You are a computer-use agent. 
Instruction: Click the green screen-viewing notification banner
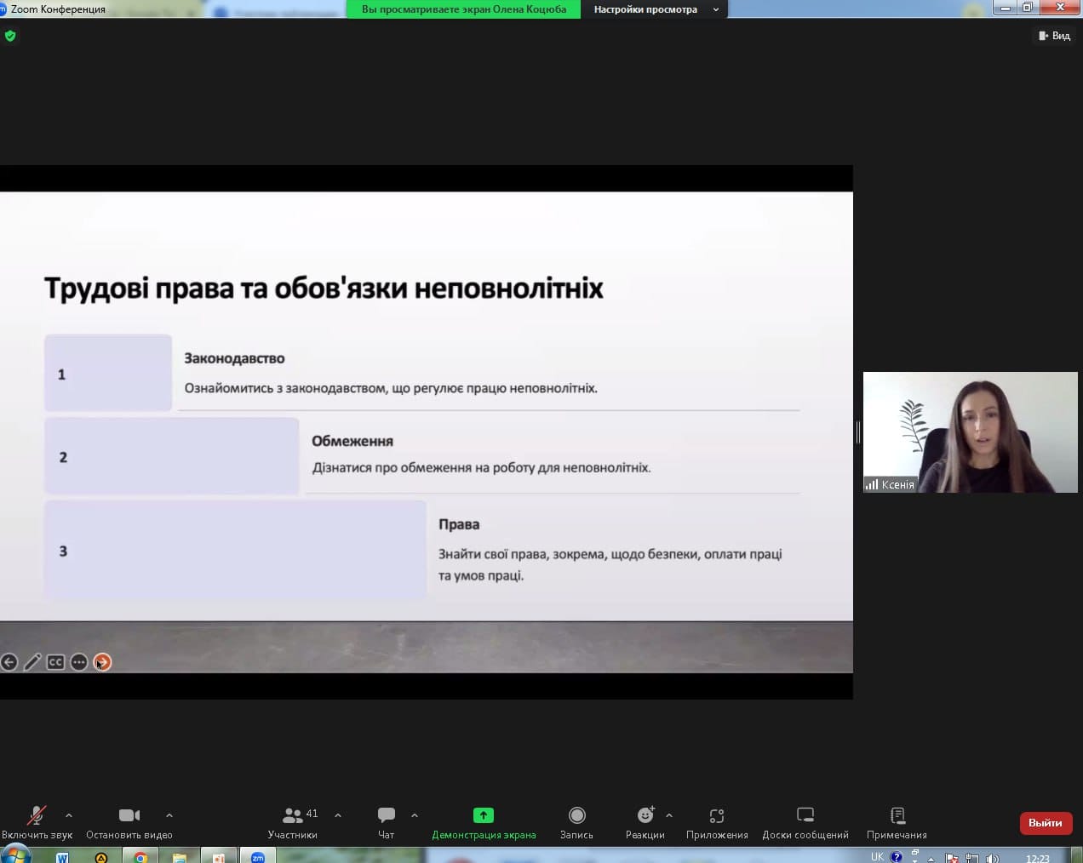[464, 9]
